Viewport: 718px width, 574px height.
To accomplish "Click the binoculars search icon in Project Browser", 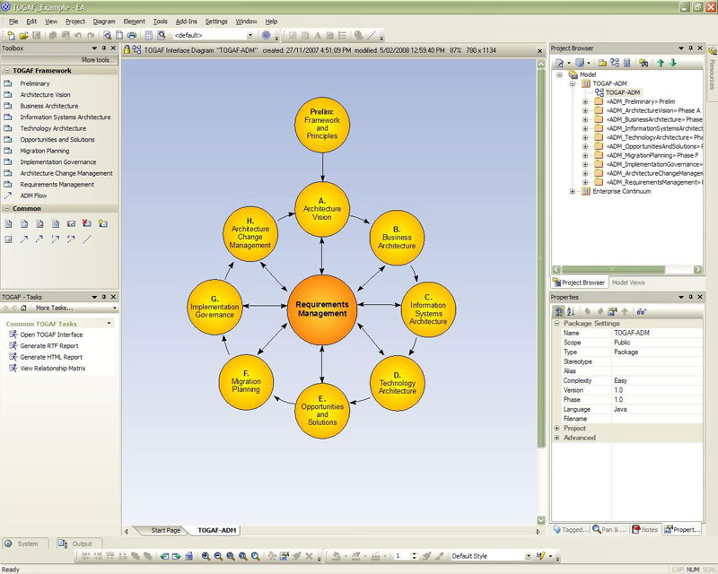I will [643, 63].
